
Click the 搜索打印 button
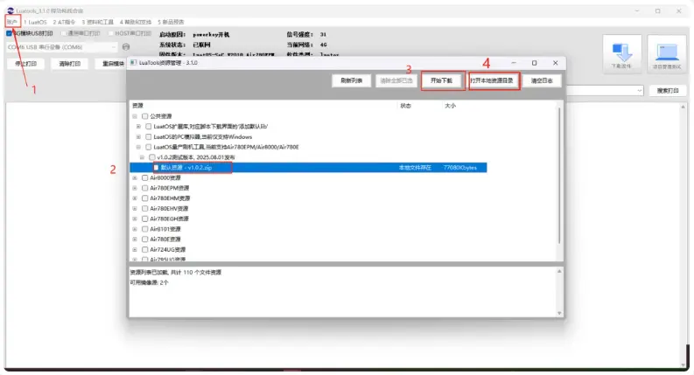(x=668, y=91)
